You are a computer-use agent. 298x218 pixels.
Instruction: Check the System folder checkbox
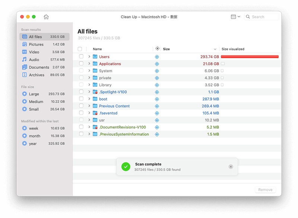point(81,70)
